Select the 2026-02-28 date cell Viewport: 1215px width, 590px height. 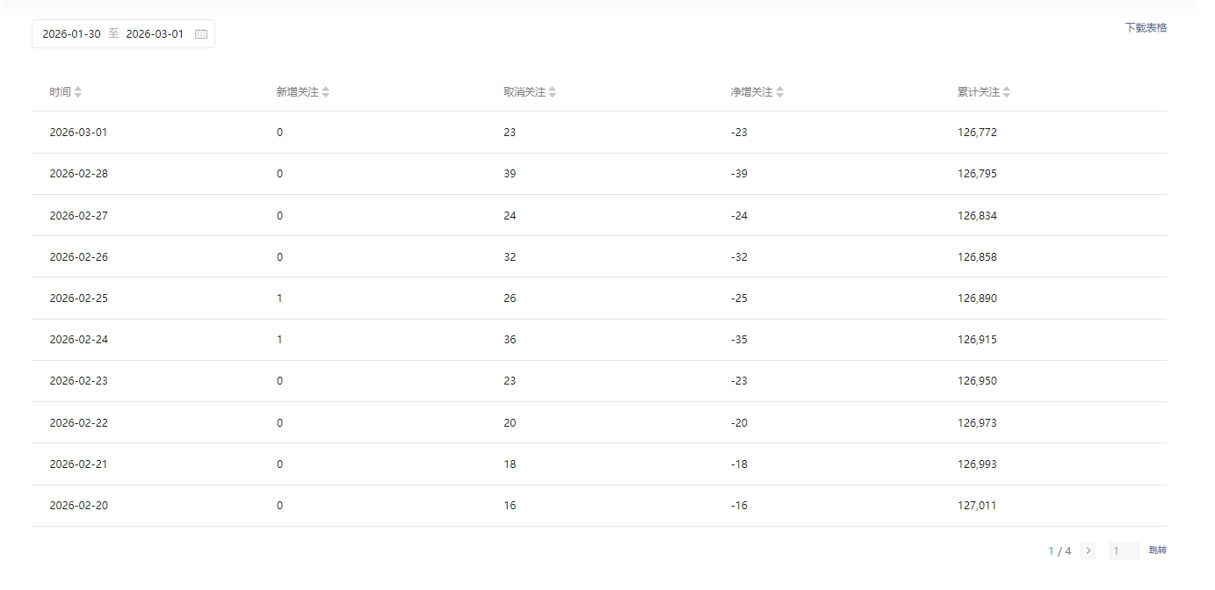click(79, 174)
